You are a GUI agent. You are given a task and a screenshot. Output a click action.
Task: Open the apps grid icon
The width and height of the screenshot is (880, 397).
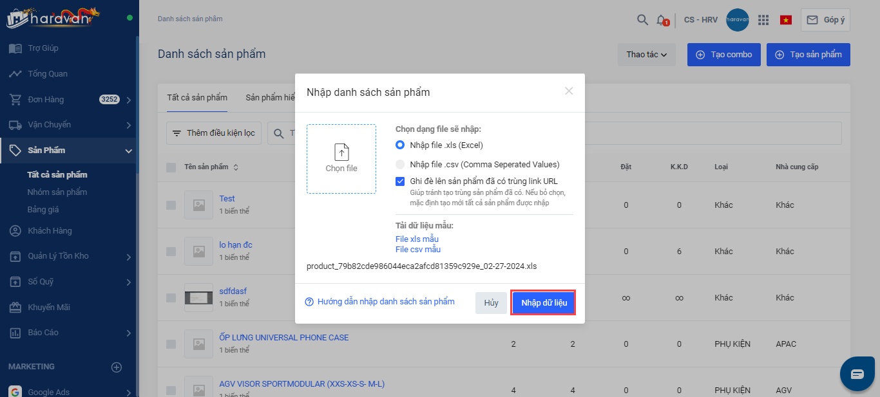(763, 20)
